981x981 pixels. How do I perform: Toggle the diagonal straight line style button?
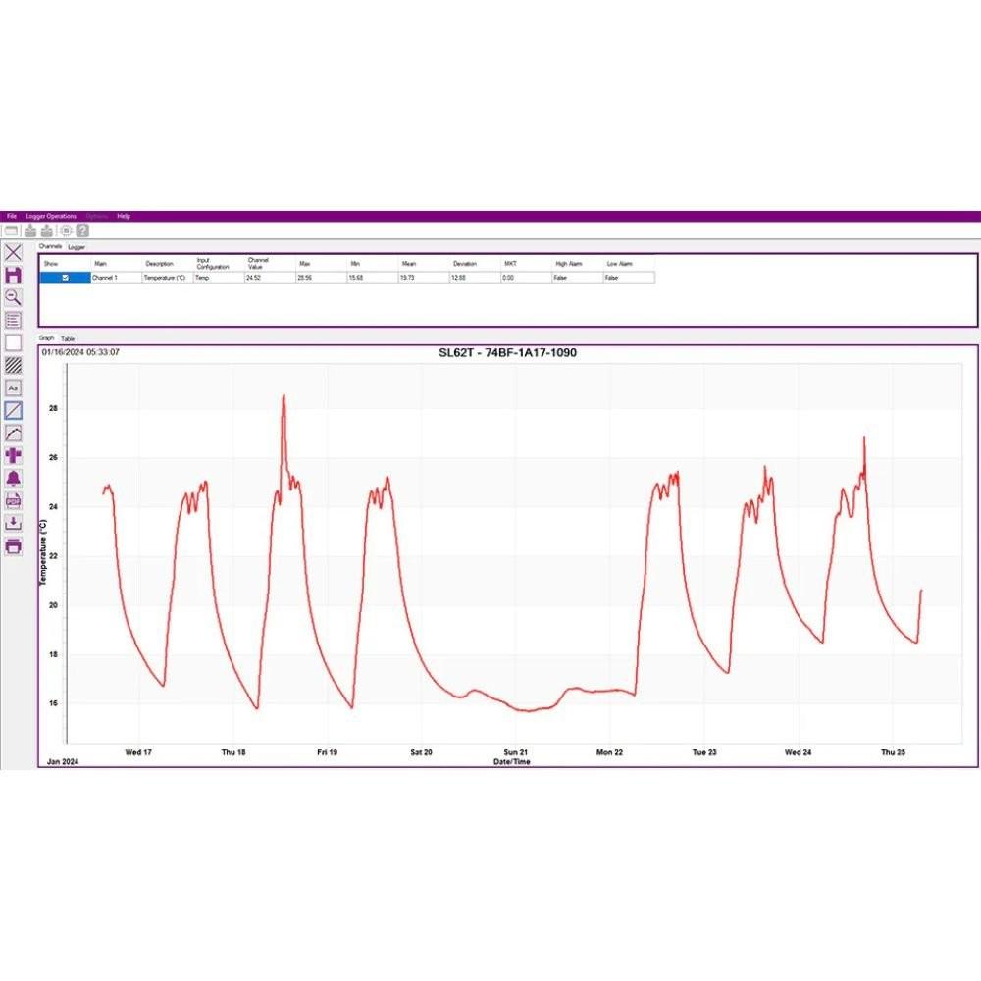point(13,410)
